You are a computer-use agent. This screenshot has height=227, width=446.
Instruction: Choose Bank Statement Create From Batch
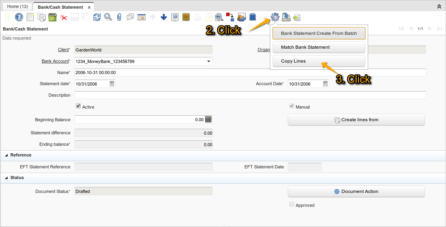(x=319, y=33)
